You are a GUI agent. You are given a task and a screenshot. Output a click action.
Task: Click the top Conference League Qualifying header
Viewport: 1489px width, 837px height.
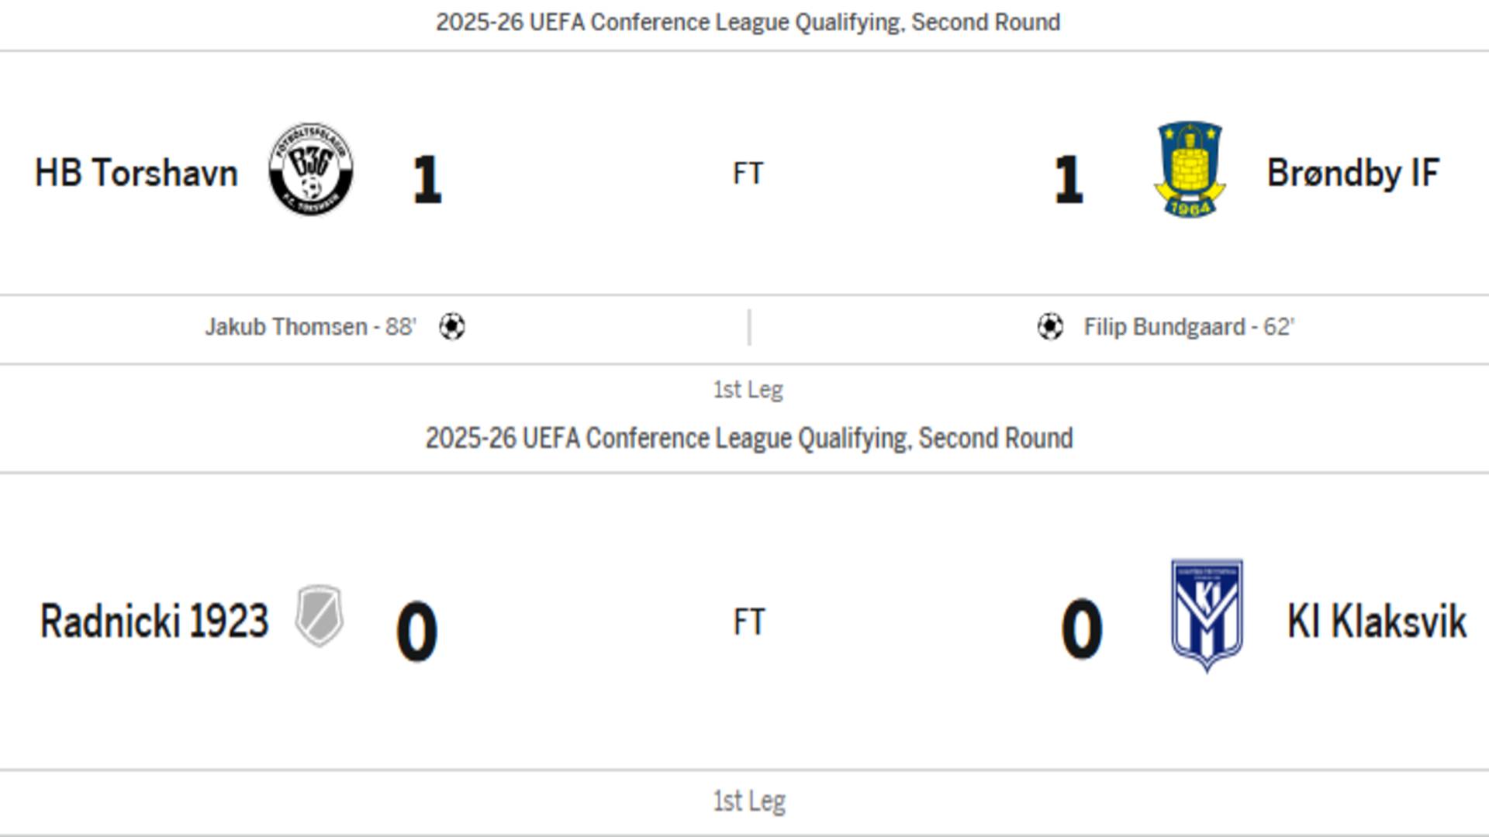point(748,22)
